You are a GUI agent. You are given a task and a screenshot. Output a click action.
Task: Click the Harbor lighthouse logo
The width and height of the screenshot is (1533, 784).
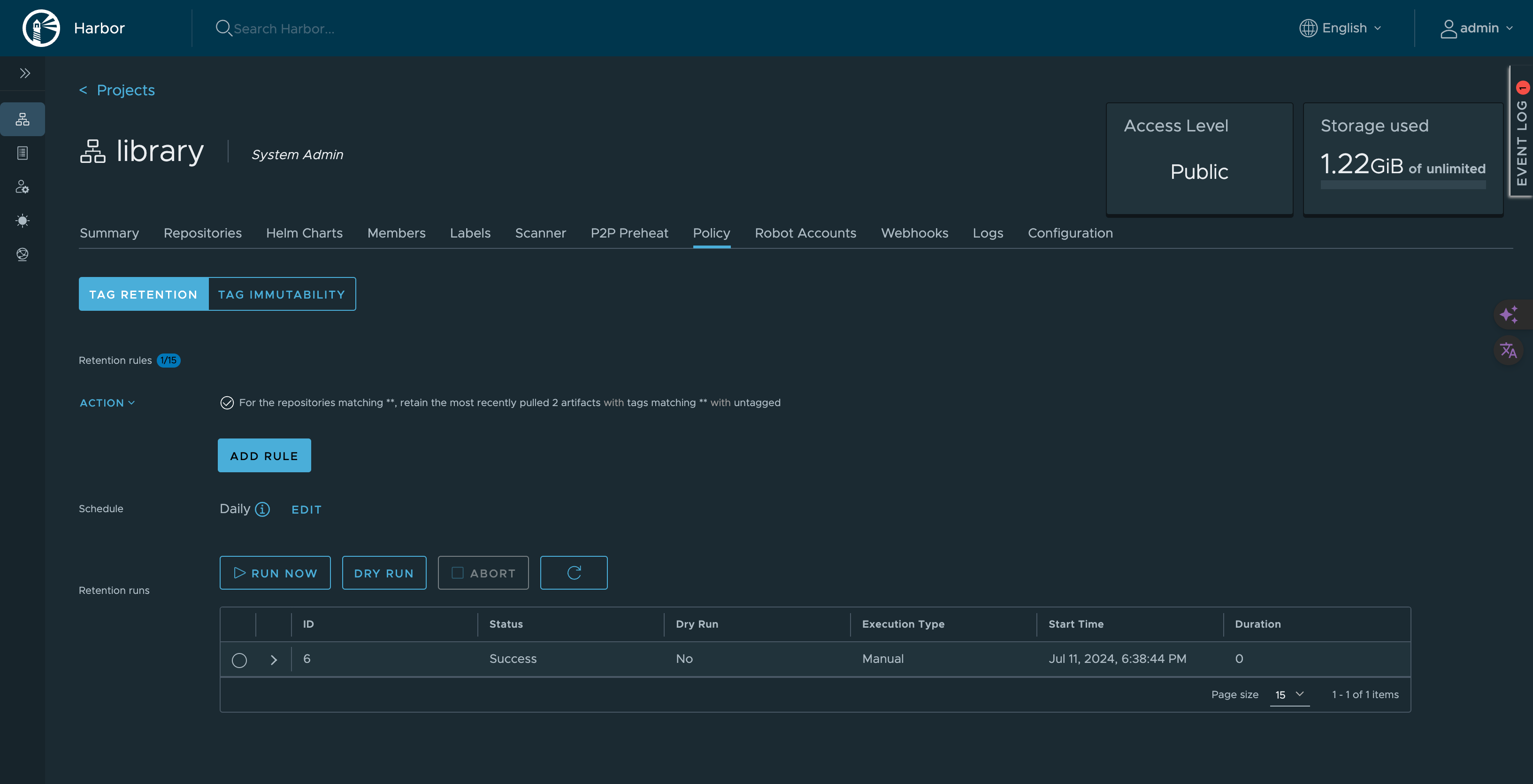41,28
